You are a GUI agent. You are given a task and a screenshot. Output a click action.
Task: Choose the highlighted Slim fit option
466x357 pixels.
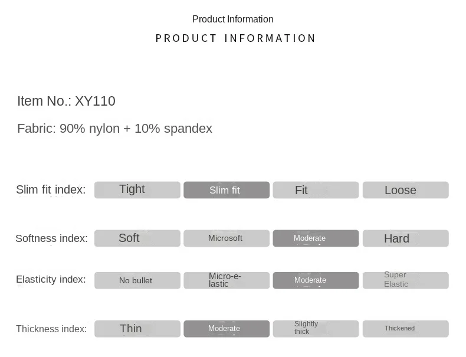click(227, 190)
